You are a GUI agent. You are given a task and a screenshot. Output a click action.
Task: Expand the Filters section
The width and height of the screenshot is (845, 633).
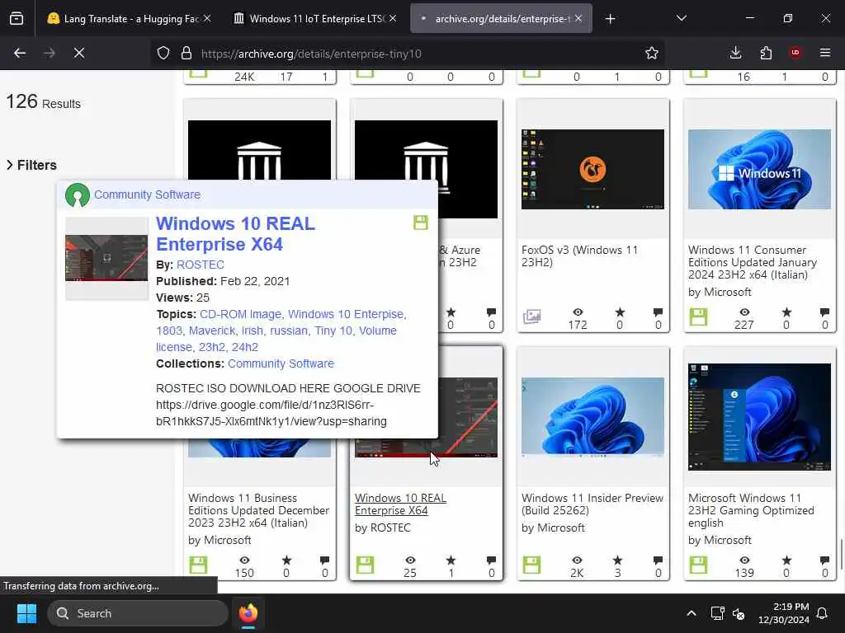tap(31, 165)
